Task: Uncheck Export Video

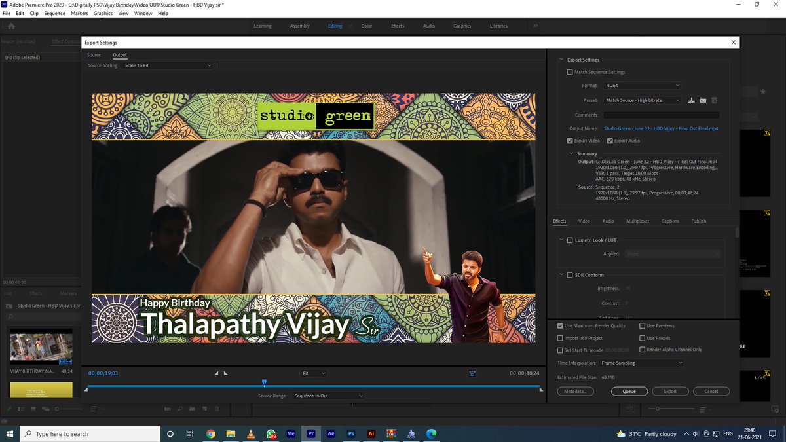Action: 570,141
